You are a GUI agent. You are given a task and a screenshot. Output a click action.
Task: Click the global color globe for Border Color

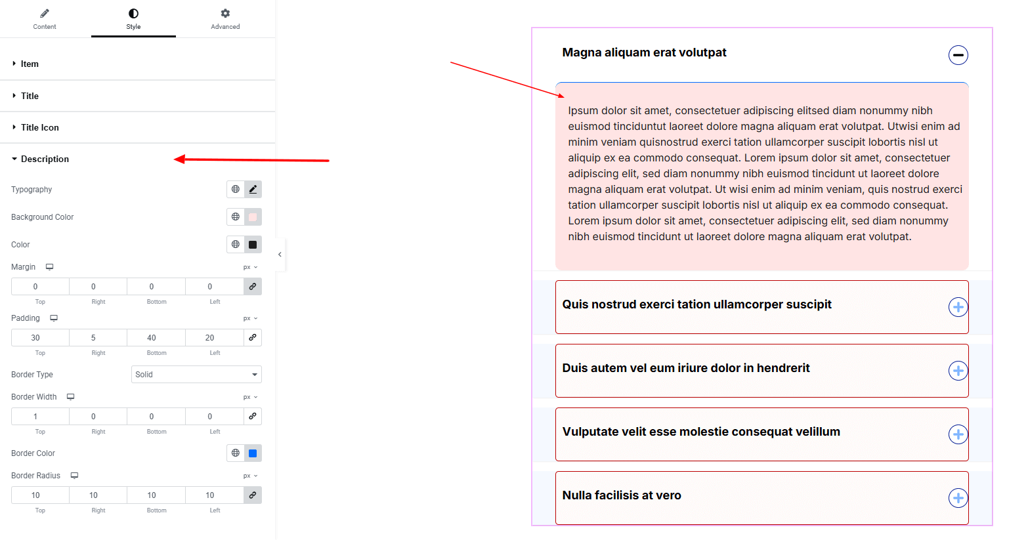[x=236, y=453]
